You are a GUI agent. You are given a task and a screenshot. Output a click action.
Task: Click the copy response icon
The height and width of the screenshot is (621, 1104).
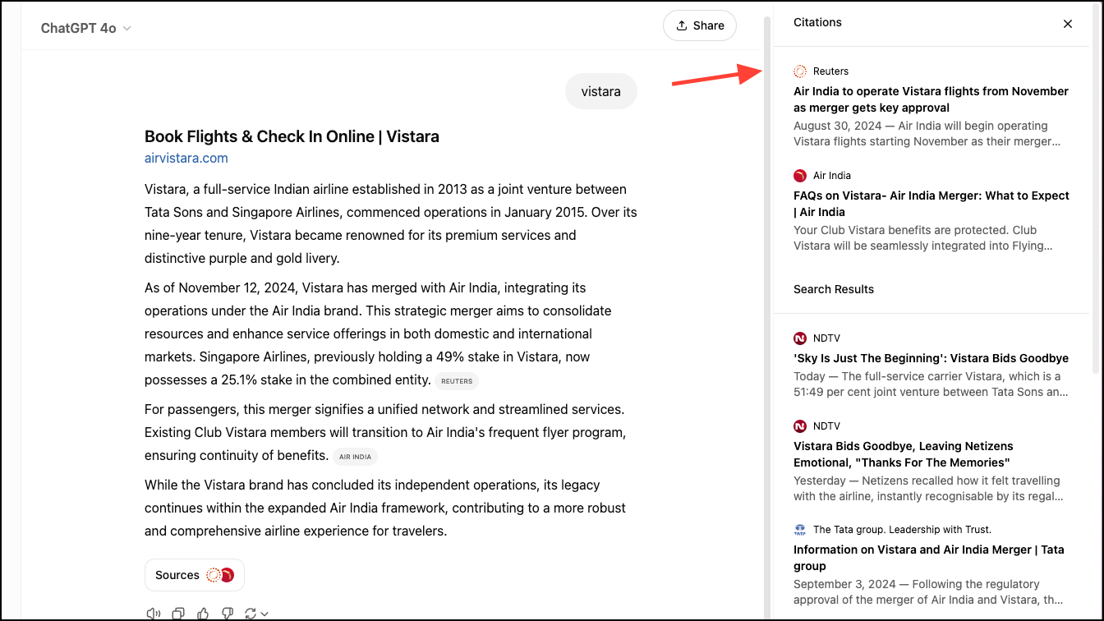178,613
